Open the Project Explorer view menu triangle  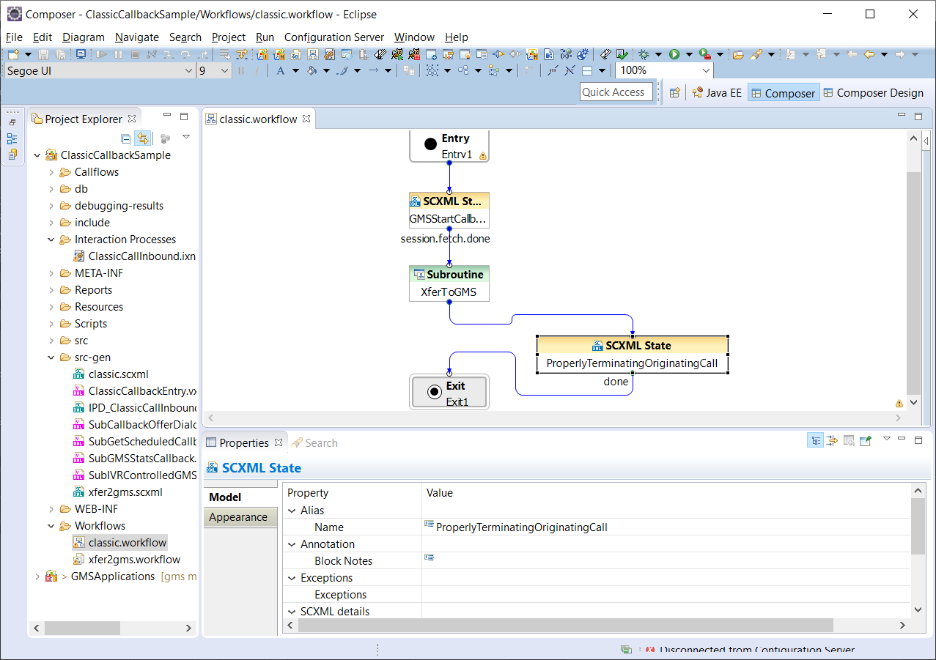tap(186, 137)
